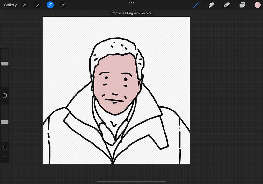The image size is (263, 184).
Task: Open the Transform arrow tool
Action: point(63,5)
